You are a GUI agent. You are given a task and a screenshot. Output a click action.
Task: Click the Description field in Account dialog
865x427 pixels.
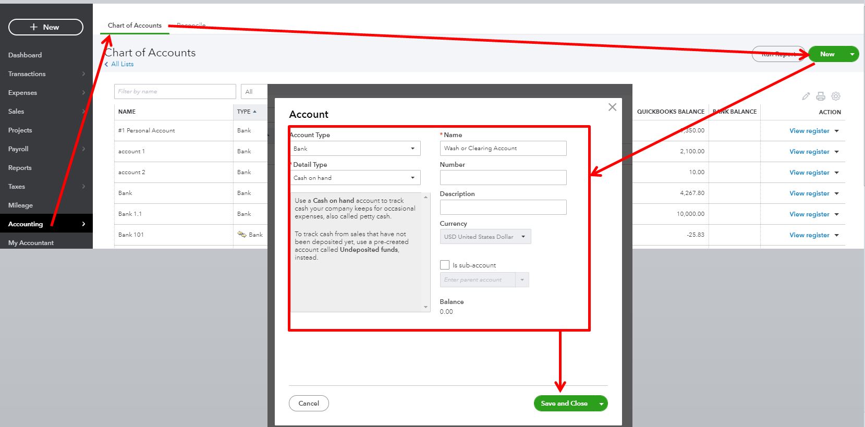(x=503, y=208)
